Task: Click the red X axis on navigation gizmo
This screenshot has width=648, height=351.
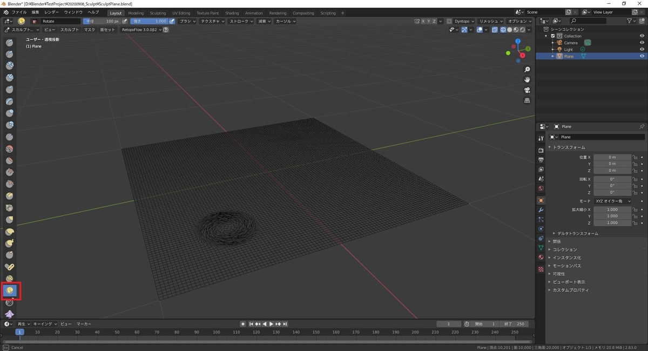Action: [x=523, y=55]
